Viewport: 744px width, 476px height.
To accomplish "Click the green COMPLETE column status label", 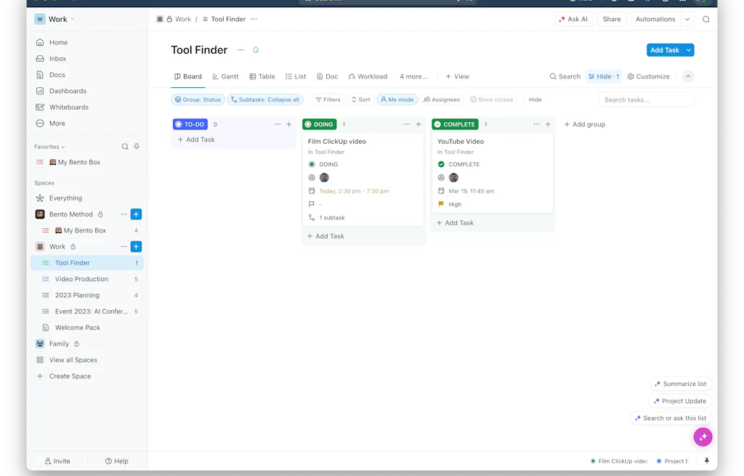I will point(455,124).
